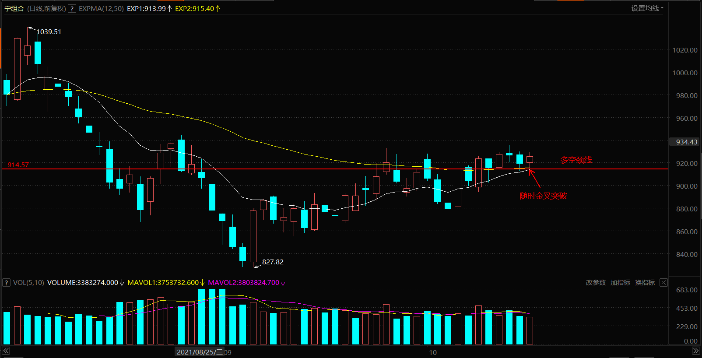Click the 1000.00 price axis label
This screenshot has height=358, width=702.
(685, 73)
